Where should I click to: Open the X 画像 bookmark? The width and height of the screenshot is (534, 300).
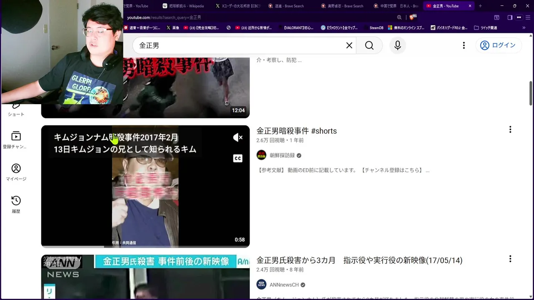tap(173, 28)
